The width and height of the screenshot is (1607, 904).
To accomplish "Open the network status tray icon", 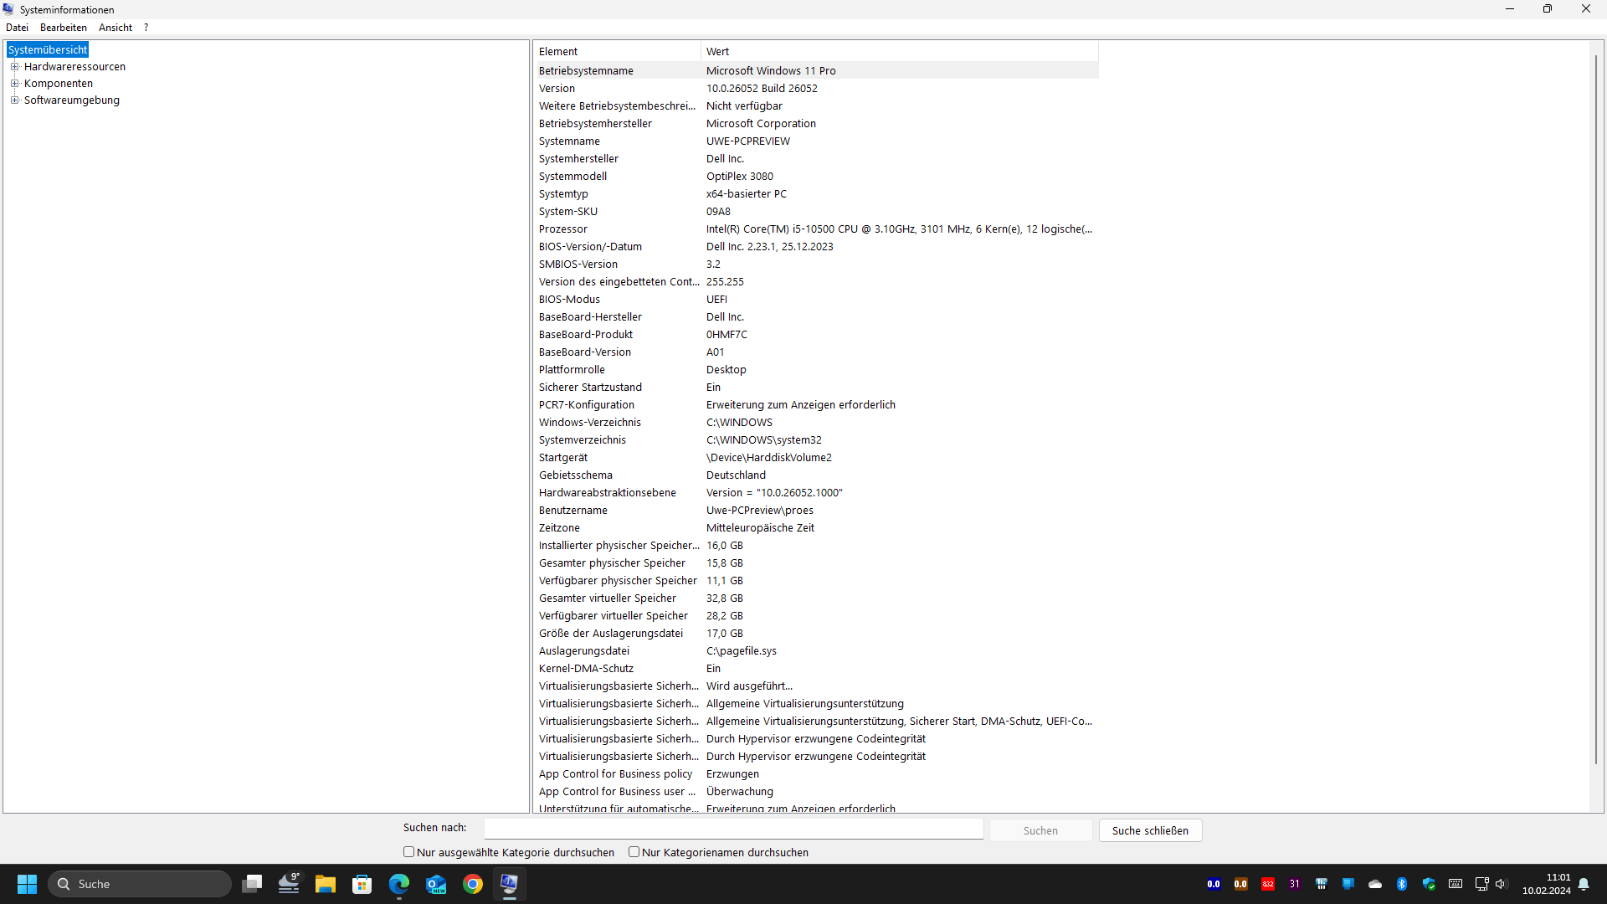I will 1481,884.
